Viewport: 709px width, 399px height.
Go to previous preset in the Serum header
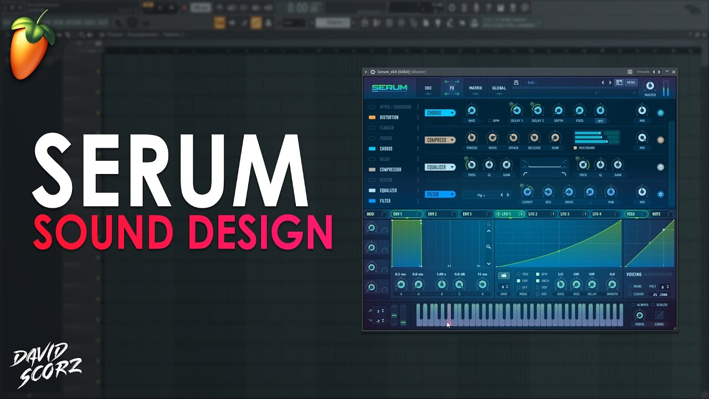click(603, 83)
